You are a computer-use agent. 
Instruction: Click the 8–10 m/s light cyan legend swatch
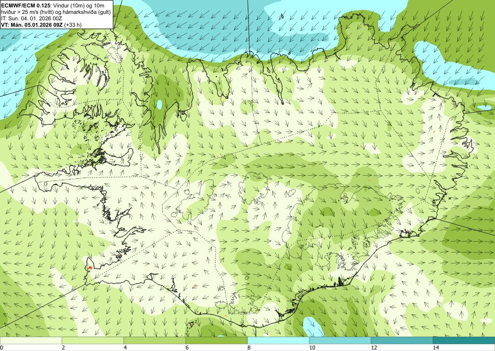pos(278,340)
